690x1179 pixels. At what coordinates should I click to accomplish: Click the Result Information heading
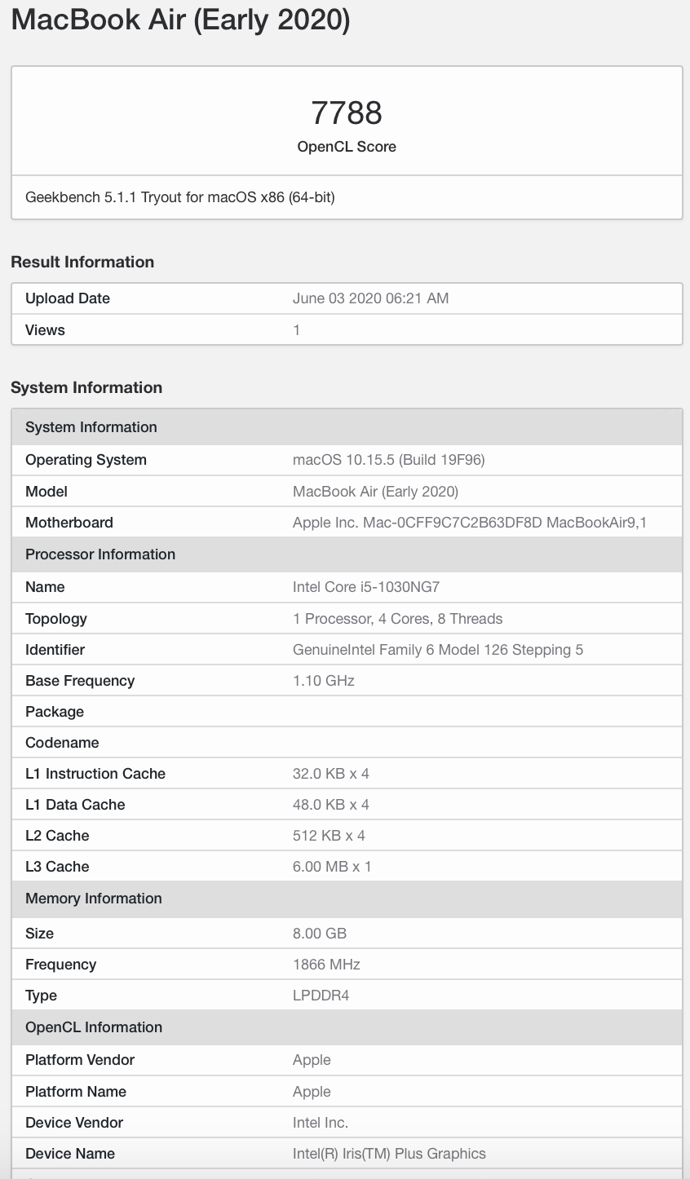click(x=82, y=262)
